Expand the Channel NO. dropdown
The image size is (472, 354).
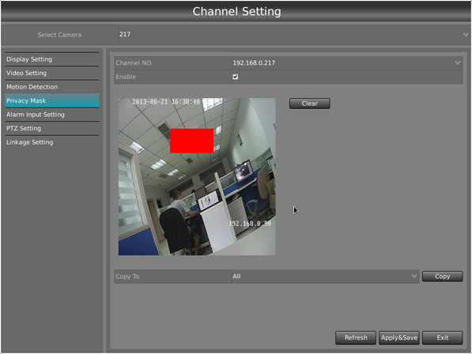pos(458,63)
